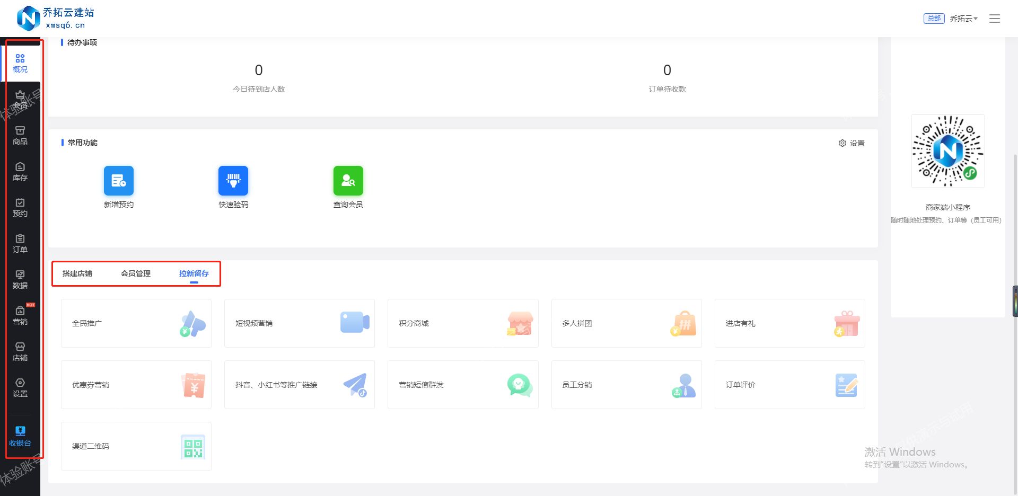Click the merchant mini-program QR code
The width and height of the screenshot is (1018, 496).
948,151
